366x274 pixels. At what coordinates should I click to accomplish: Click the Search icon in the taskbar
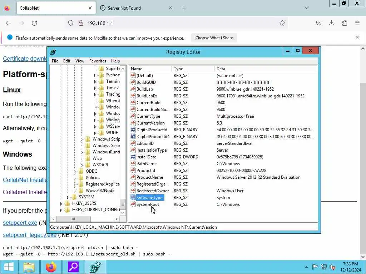pos(73,267)
